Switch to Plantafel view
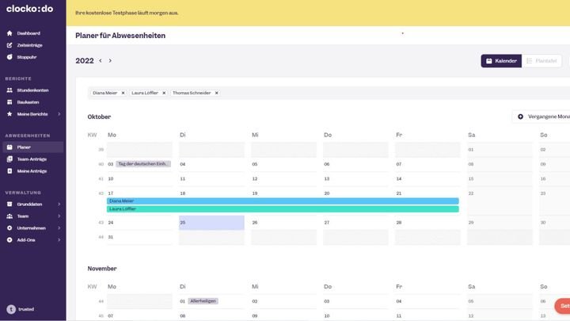The height and width of the screenshot is (321, 570). tap(541, 61)
